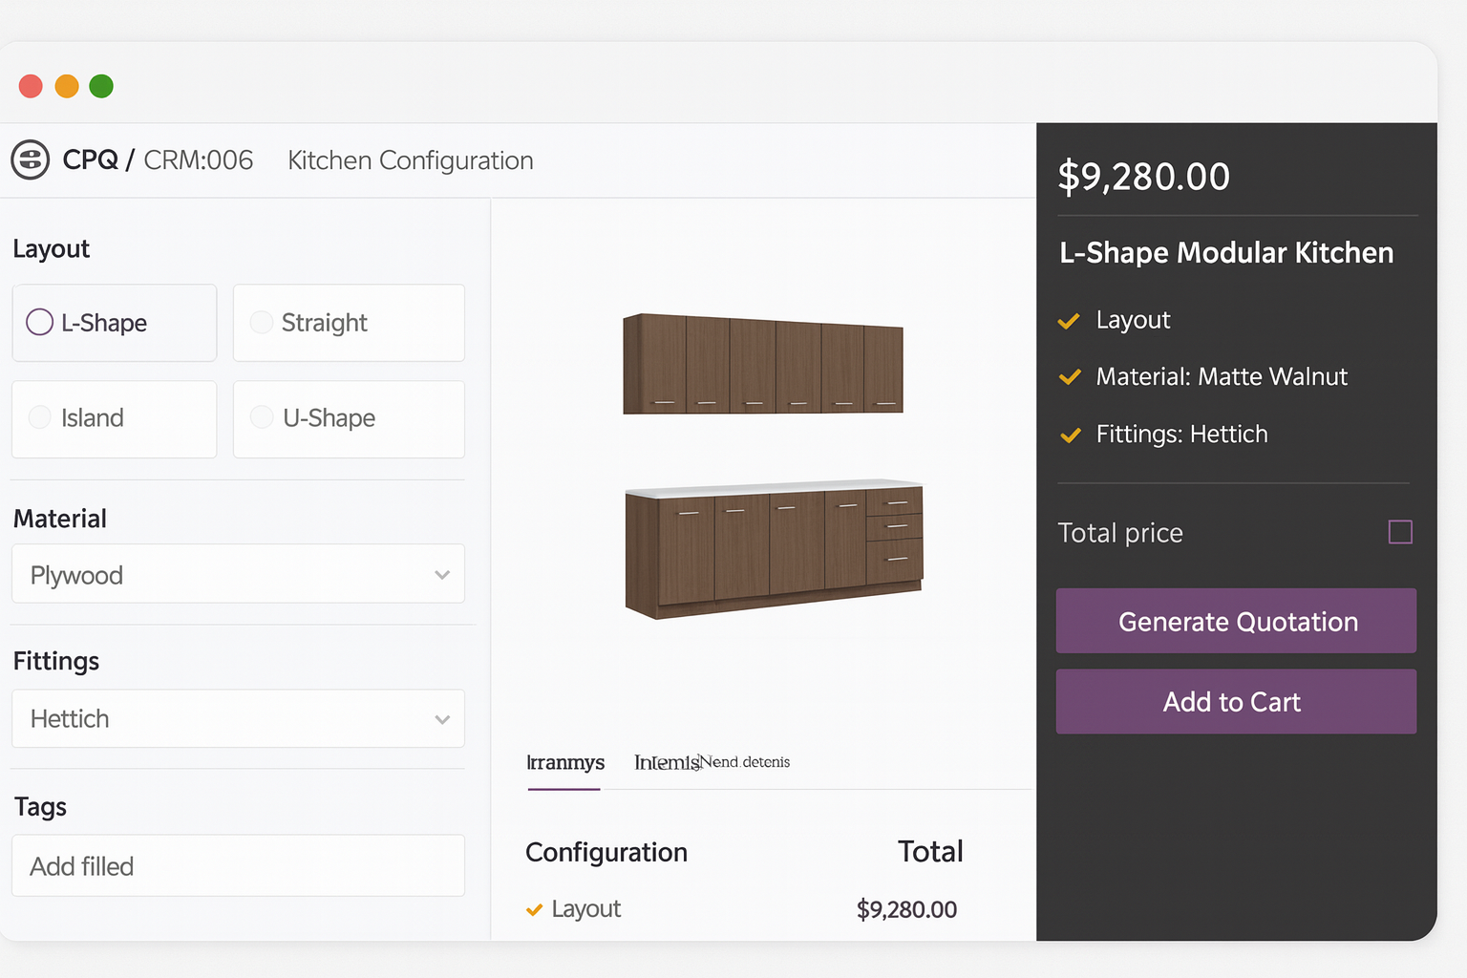Image resolution: width=1467 pixels, height=978 pixels.
Task: Click the checkmark next to Material: Matte Walnut
Action: tap(1069, 378)
